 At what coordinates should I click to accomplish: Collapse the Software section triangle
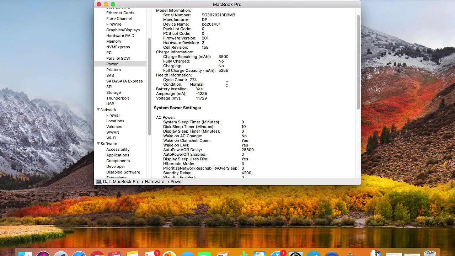(98, 144)
